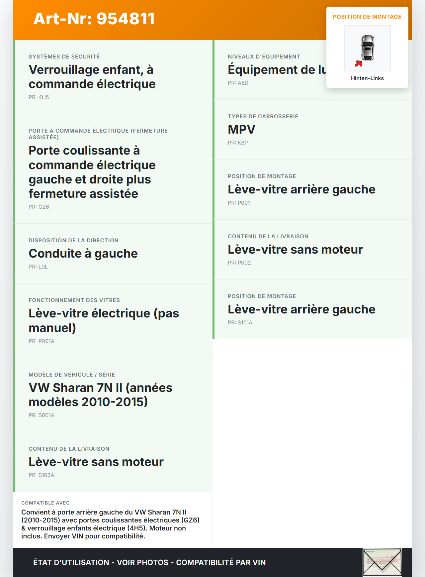The image size is (425, 577).
Task: Click the orange Position de montage heading
Action: tap(367, 17)
